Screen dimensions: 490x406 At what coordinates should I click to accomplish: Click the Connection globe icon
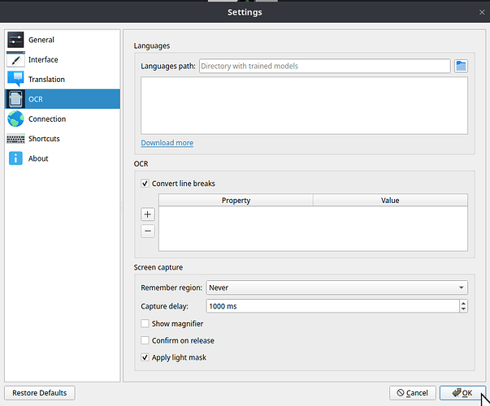click(15, 119)
